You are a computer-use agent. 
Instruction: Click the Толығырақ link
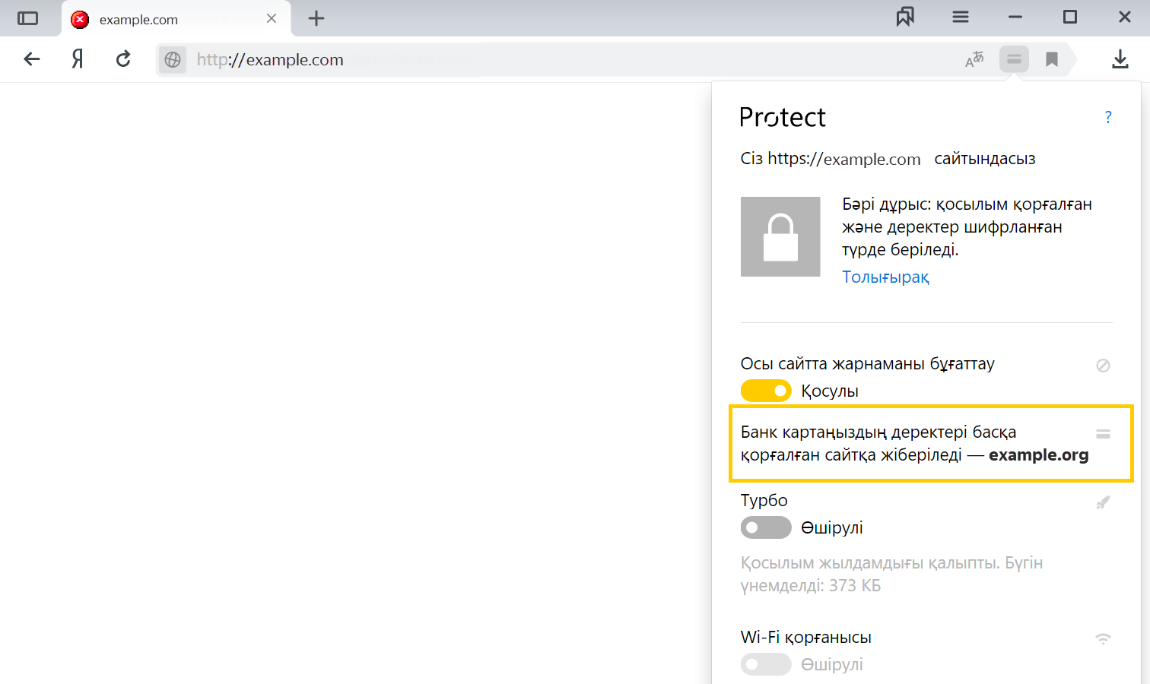pos(885,277)
